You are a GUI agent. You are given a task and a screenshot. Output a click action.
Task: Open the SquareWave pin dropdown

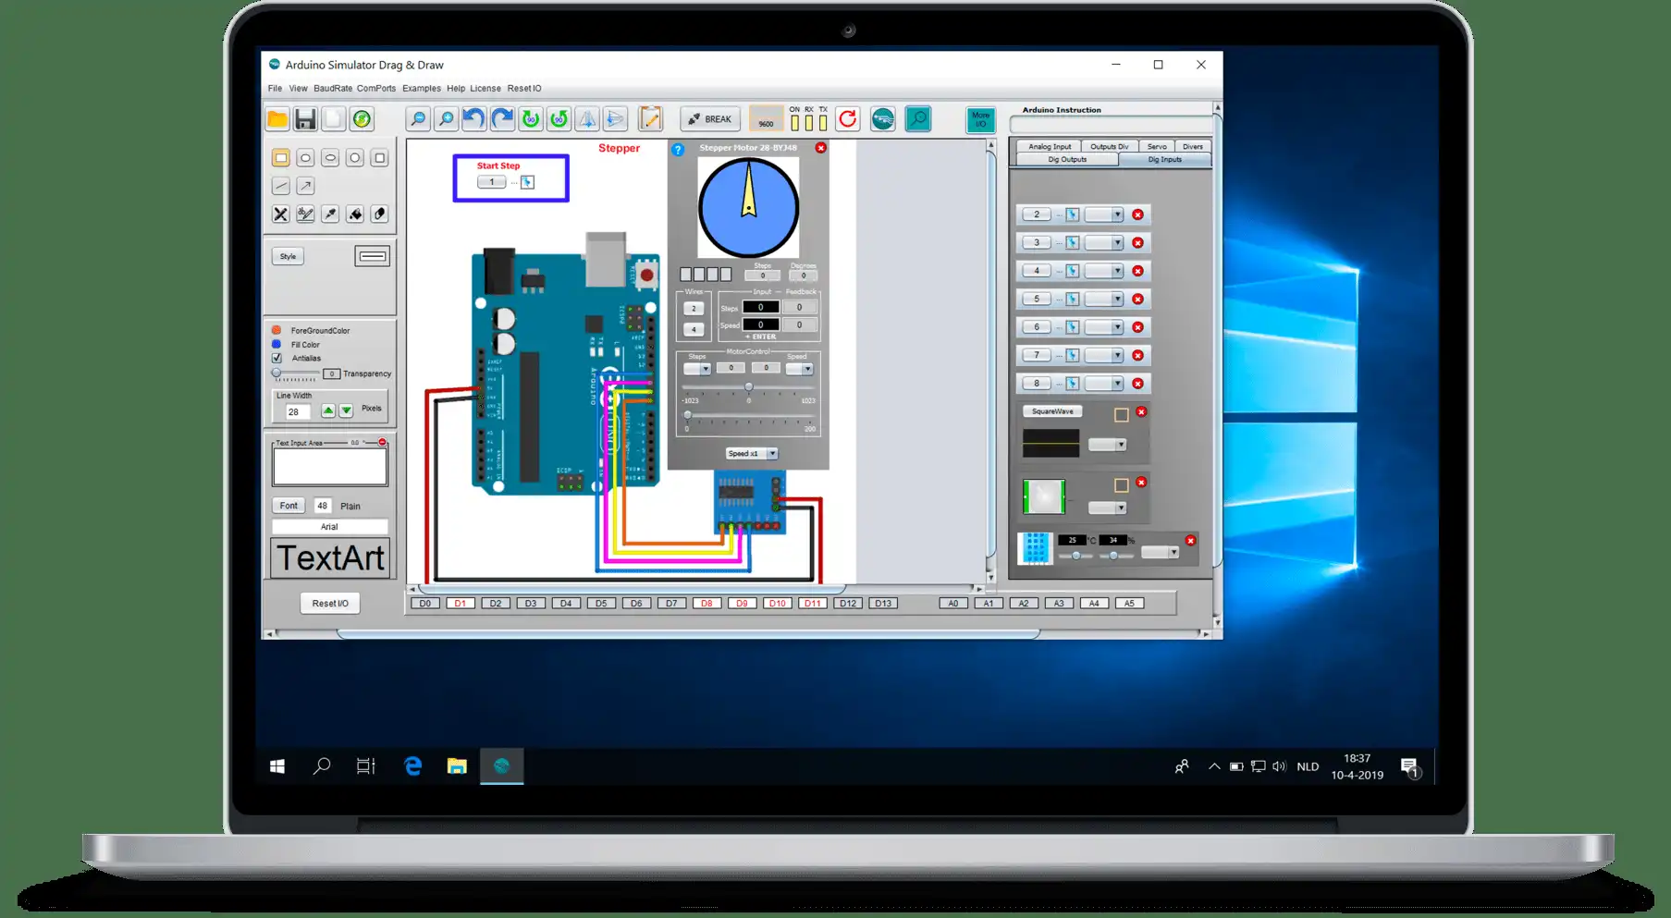click(1107, 445)
